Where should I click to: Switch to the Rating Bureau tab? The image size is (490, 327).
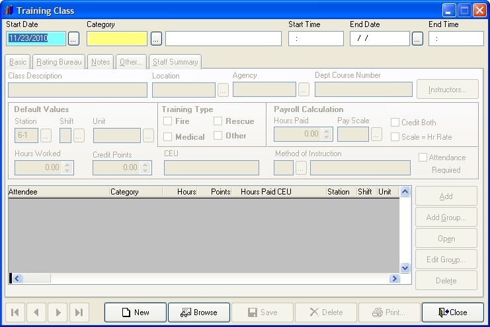tap(59, 62)
